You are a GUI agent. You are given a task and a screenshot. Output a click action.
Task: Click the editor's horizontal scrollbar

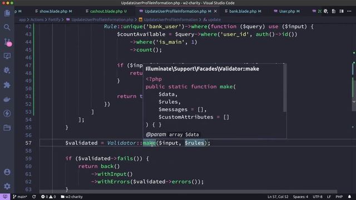tap(188, 192)
